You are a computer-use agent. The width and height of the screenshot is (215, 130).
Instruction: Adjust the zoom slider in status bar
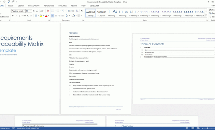[x=208, y=128]
